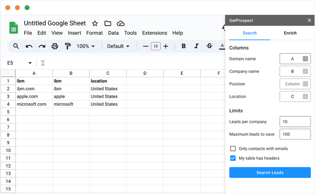Open the Extensions menu
Viewport: 315px width, 194px height.
155,33
